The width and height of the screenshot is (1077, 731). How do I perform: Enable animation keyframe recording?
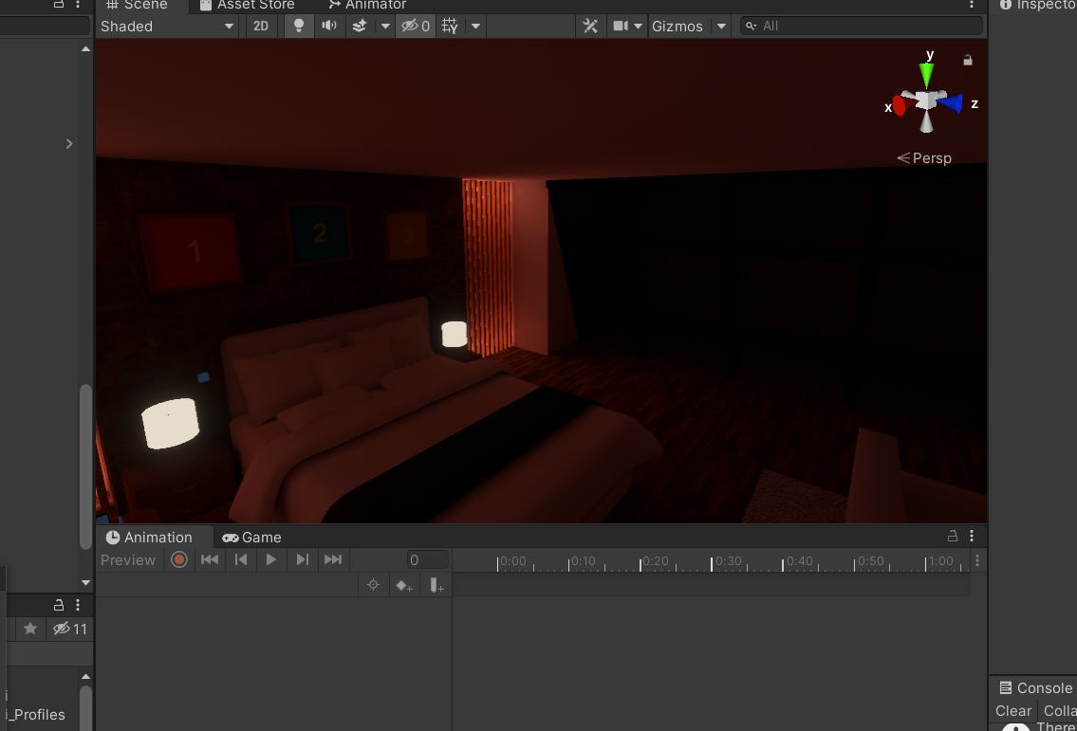click(178, 560)
